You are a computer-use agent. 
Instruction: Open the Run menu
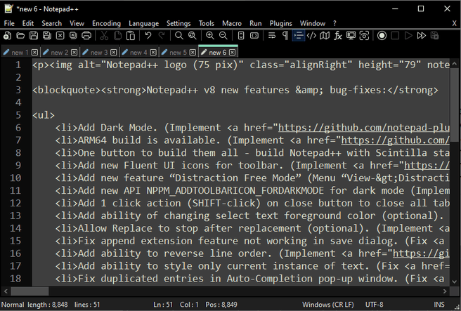256,23
